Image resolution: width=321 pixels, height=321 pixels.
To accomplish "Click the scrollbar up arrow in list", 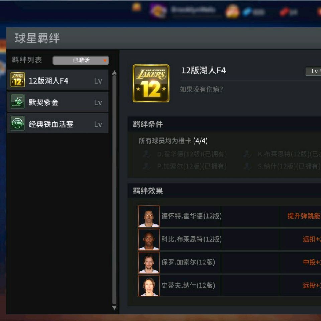I will 114,73.
